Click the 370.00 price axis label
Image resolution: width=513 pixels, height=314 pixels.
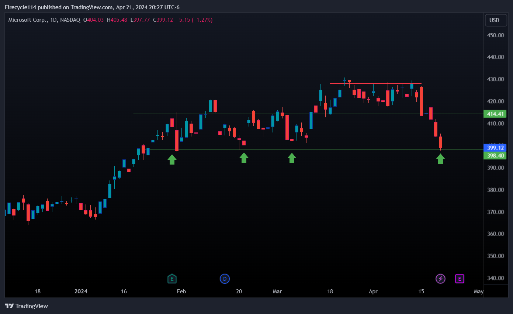click(x=495, y=212)
